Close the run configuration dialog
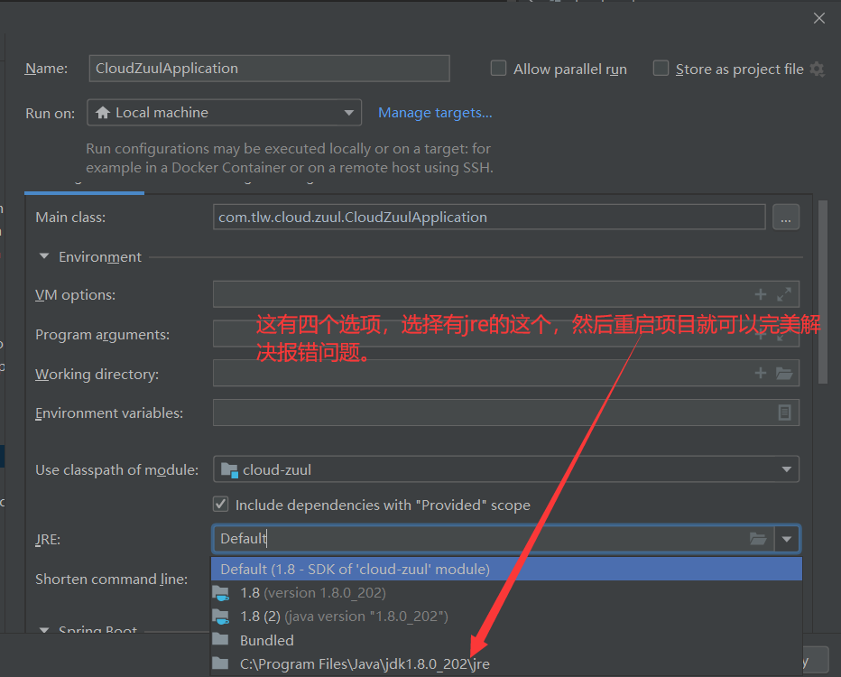This screenshot has width=841, height=677. click(819, 18)
